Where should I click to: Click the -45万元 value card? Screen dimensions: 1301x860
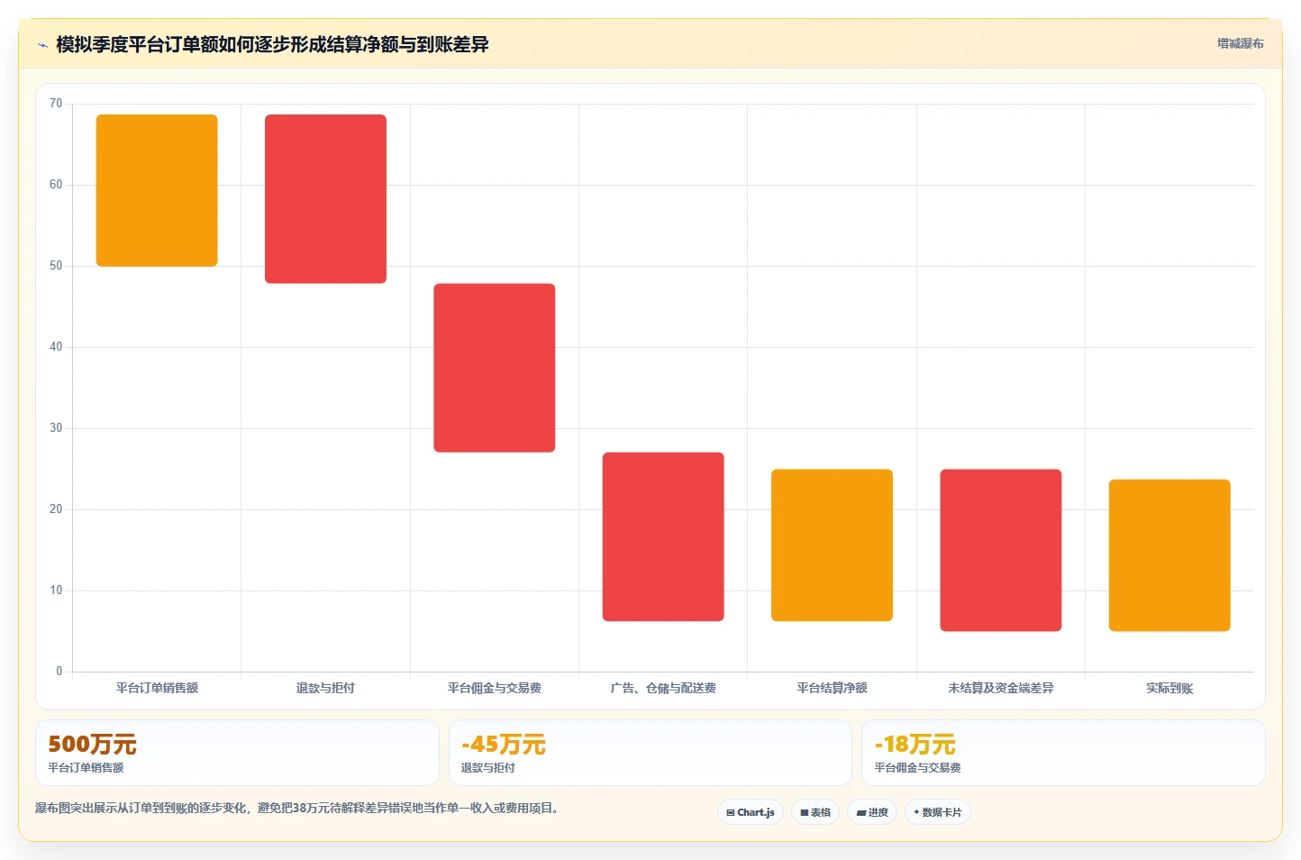[x=650, y=753]
